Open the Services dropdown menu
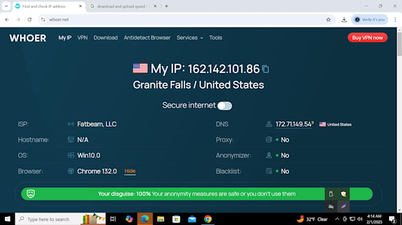The image size is (402, 225). pos(190,38)
